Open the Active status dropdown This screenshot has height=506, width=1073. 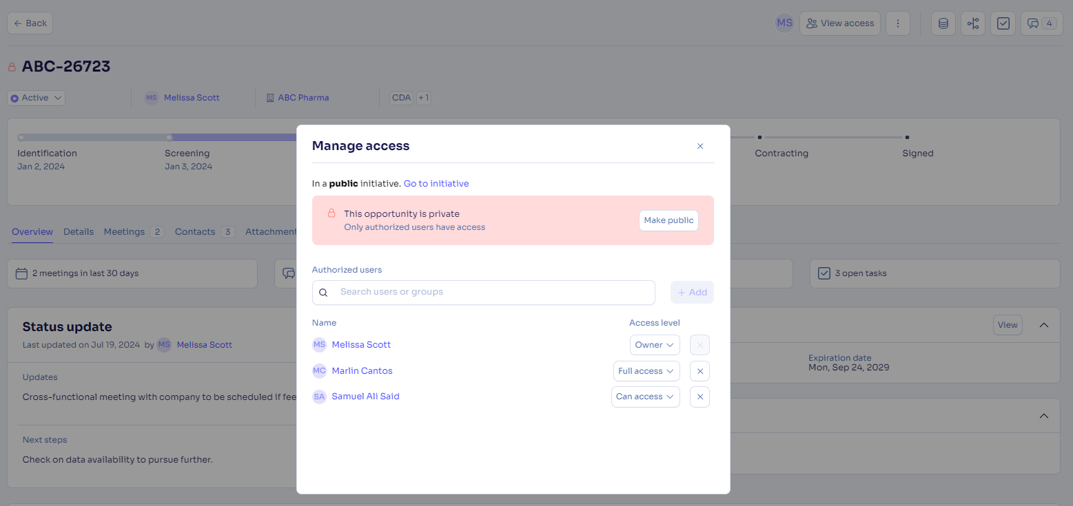[x=37, y=98]
